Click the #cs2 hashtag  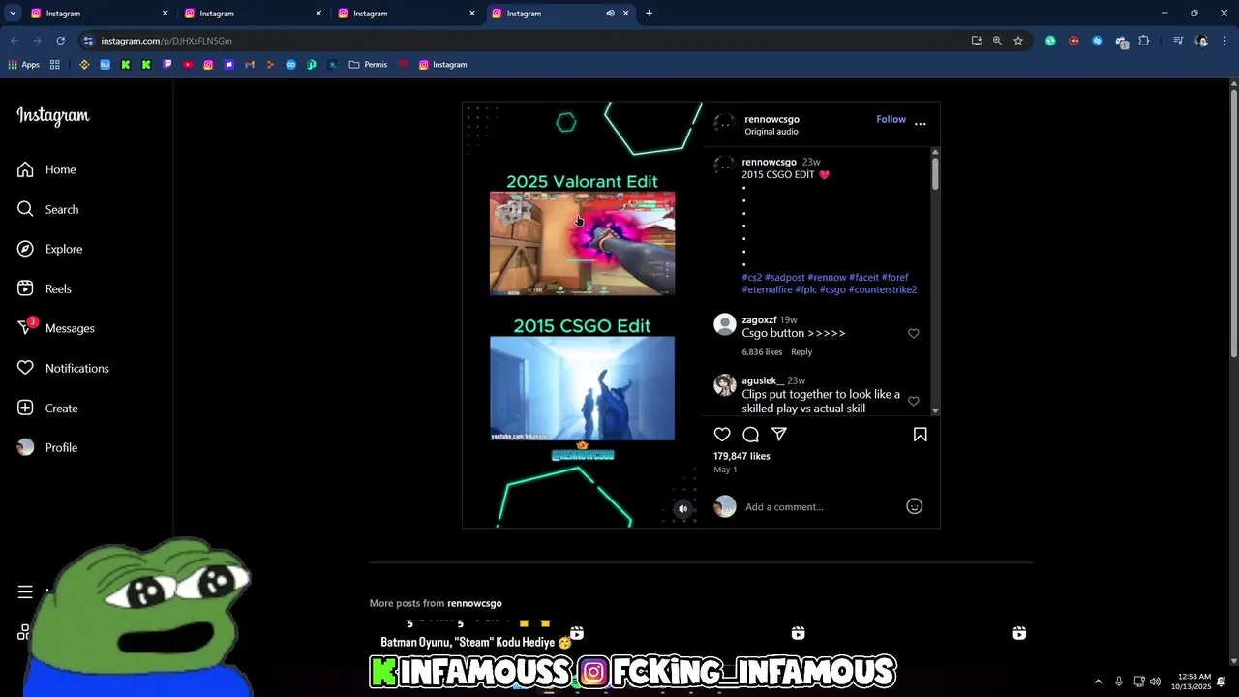click(752, 278)
